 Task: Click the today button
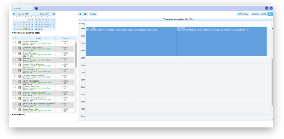pos(93,14)
